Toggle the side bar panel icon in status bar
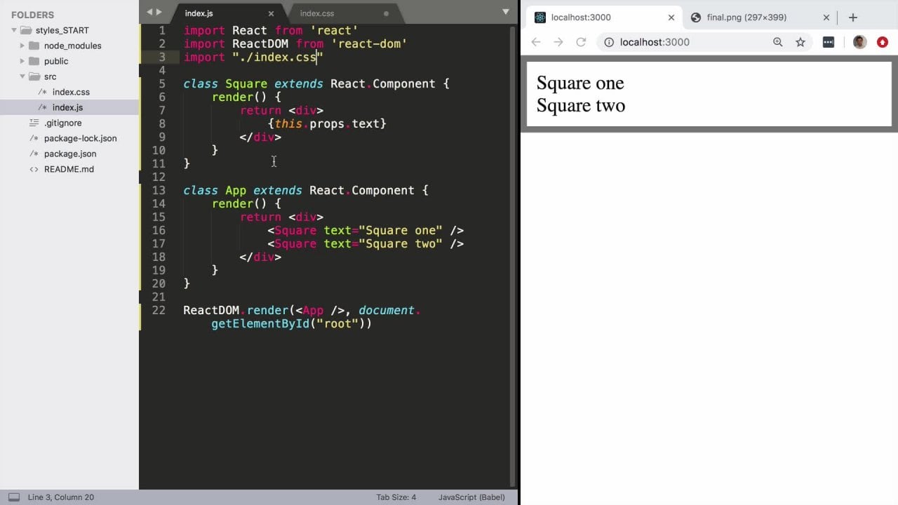Viewport: 898px width, 505px height. [14, 497]
